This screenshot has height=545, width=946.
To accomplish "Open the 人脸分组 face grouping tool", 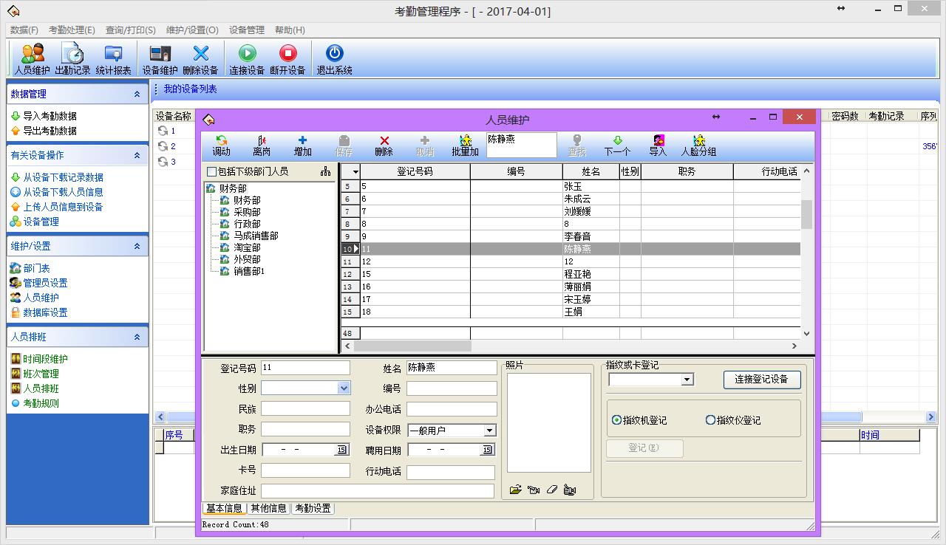I will click(698, 145).
